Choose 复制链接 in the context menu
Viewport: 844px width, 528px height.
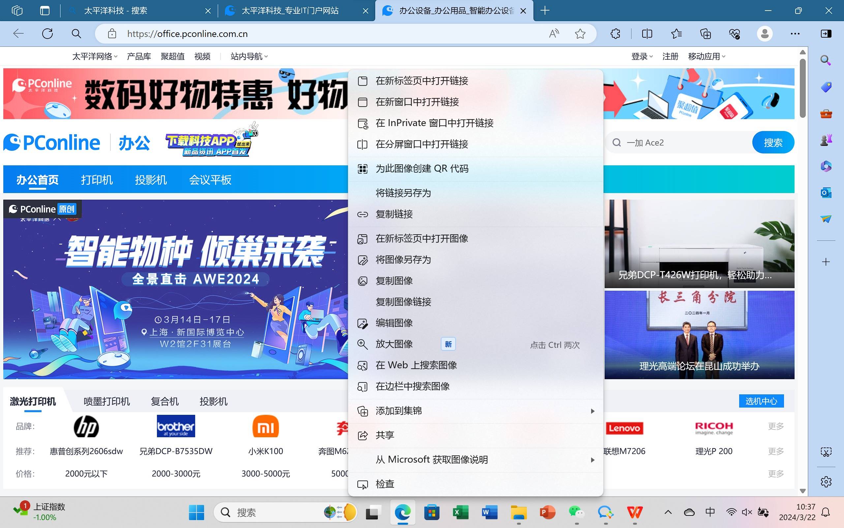tap(394, 214)
